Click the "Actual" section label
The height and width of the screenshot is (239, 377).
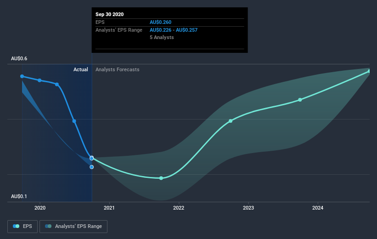(x=81, y=69)
